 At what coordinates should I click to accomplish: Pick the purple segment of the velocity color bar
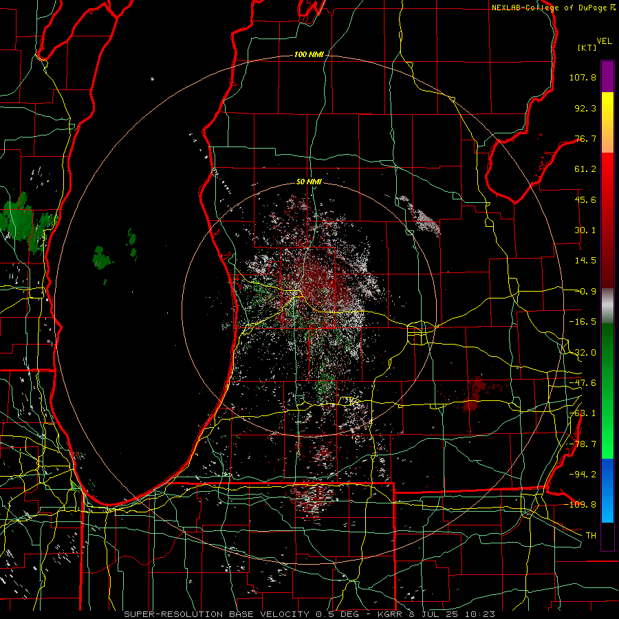(607, 77)
